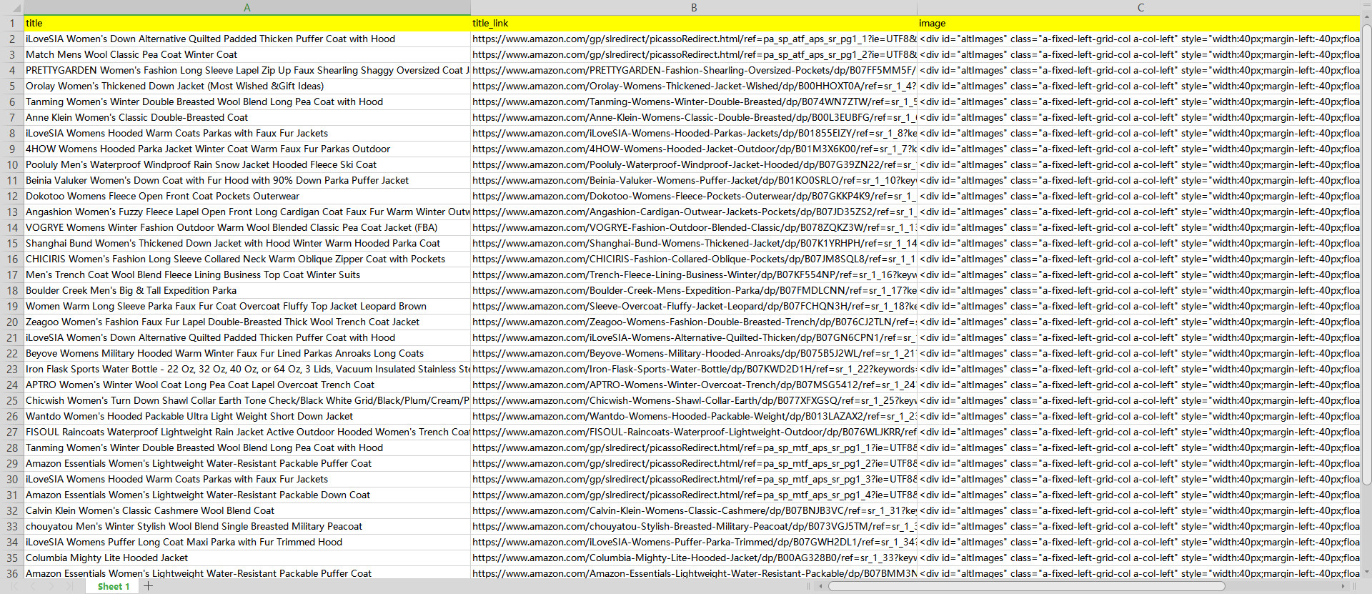Select 'CHICIRIS Women's Fashion Long Sleeve' cell
This screenshot has width=1372, height=594.
tap(247, 259)
